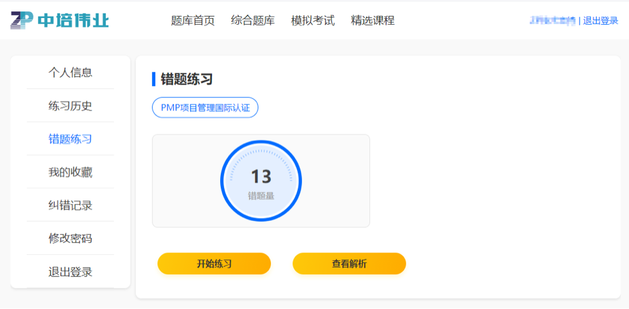Click the ZP logo icon
The height and width of the screenshot is (309, 629).
click(x=21, y=20)
